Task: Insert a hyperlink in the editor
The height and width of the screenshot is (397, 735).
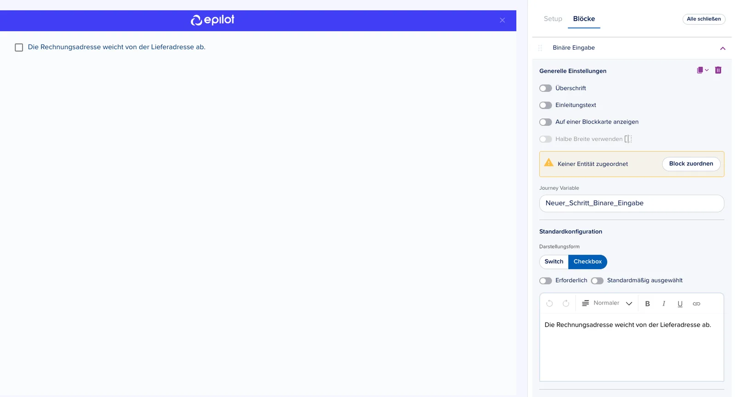Action: 696,304
